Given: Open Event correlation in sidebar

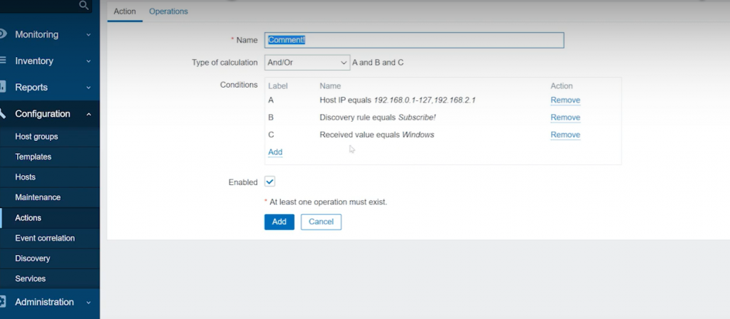Looking at the screenshot, I should coord(45,238).
